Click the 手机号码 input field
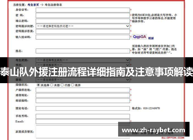 pyautogui.click(x=83, y=116)
